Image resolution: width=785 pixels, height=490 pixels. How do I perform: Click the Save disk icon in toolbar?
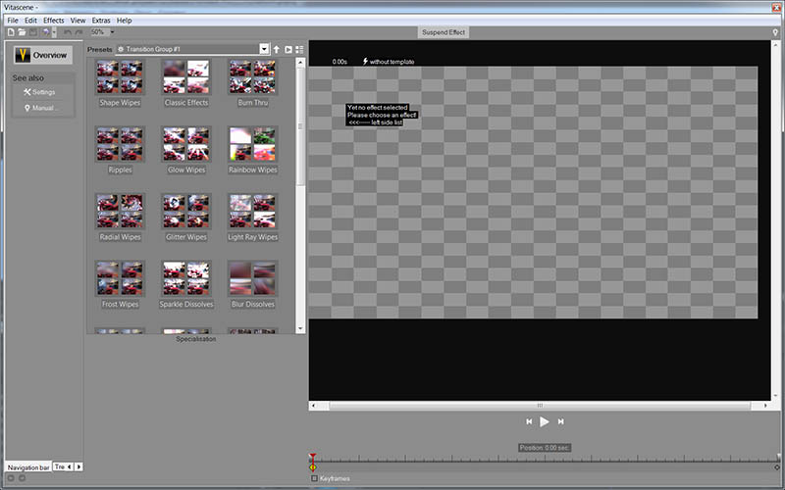[33, 32]
